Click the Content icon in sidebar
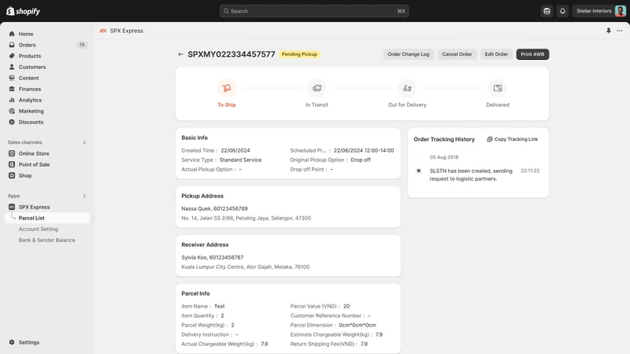Screen dimensions: 630x354 point(12,78)
